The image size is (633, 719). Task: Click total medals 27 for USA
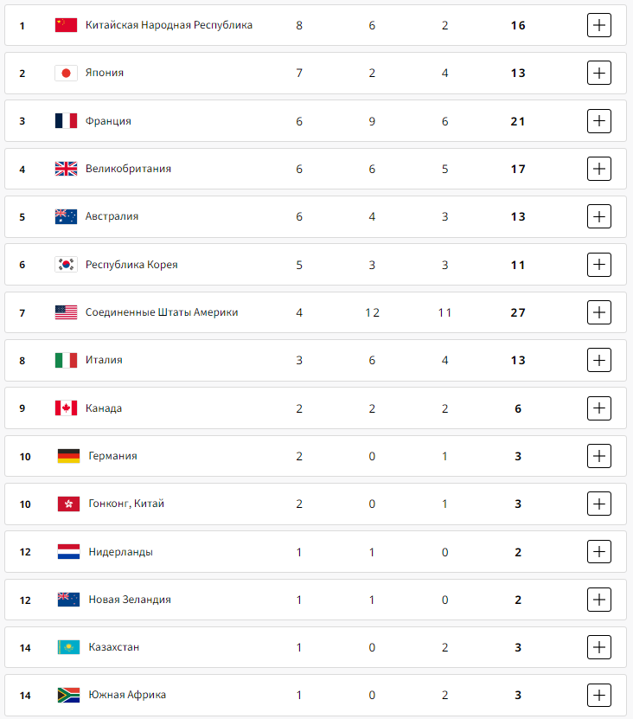[x=518, y=312]
